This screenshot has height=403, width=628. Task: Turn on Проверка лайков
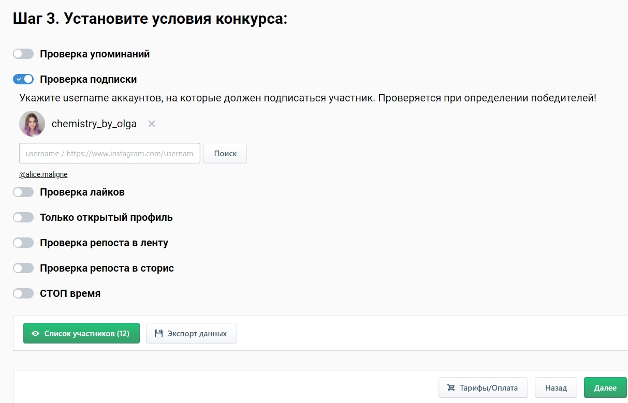point(23,192)
